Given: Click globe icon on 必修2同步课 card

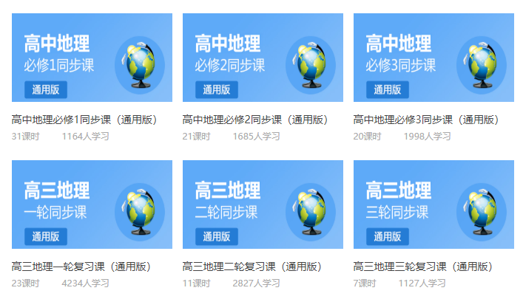Looking at the screenshot, I should (310, 64).
